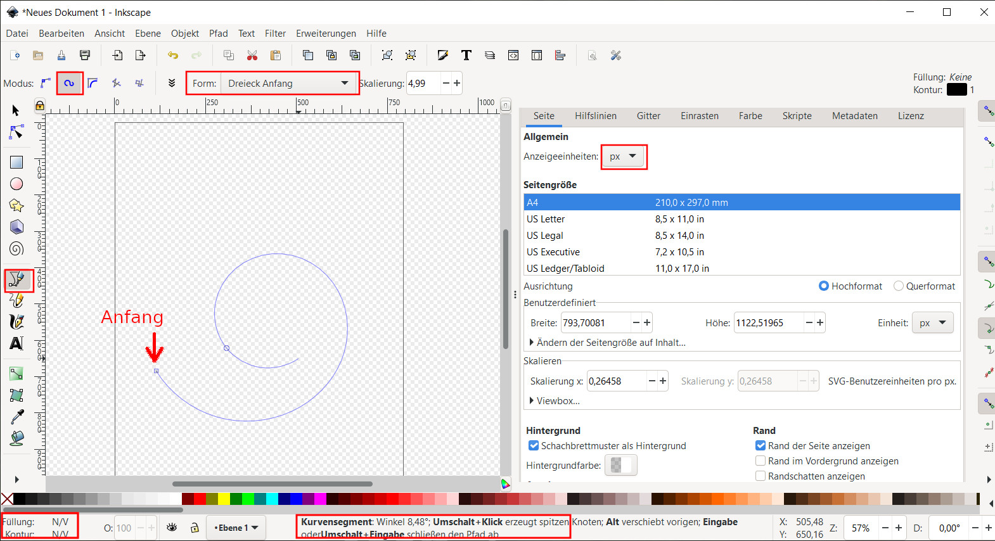Select the Bezier pen tool
The width and height of the screenshot is (995, 541).
click(x=17, y=279)
